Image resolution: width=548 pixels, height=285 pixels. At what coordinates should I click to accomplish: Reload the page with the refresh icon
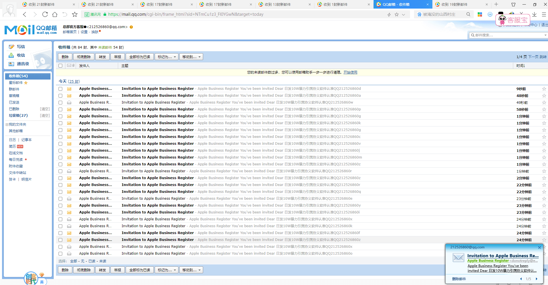click(45, 14)
